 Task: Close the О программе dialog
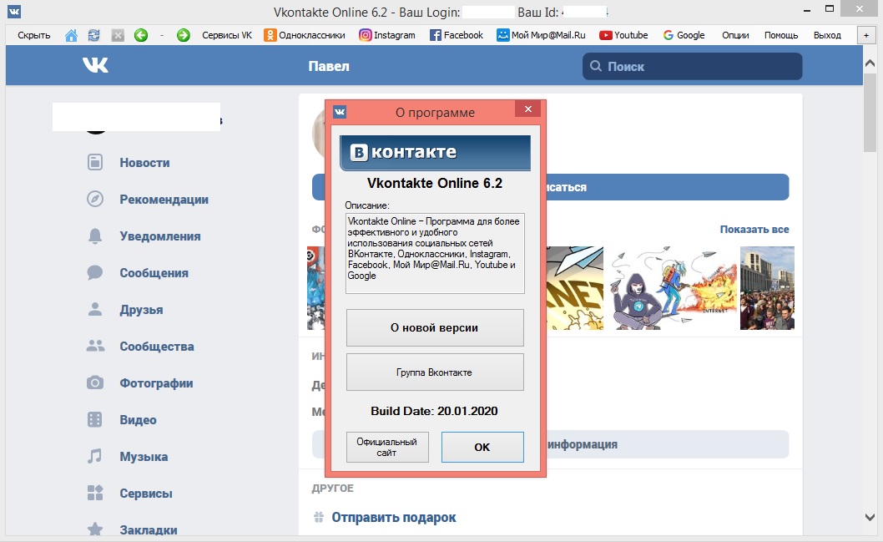[x=527, y=109]
